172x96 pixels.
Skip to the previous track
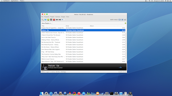point(57,20)
